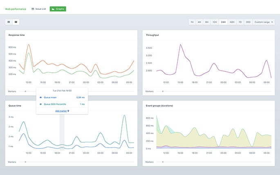Select the 1H time range

(x=192, y=22)
